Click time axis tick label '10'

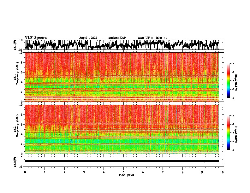click(222, 172)
